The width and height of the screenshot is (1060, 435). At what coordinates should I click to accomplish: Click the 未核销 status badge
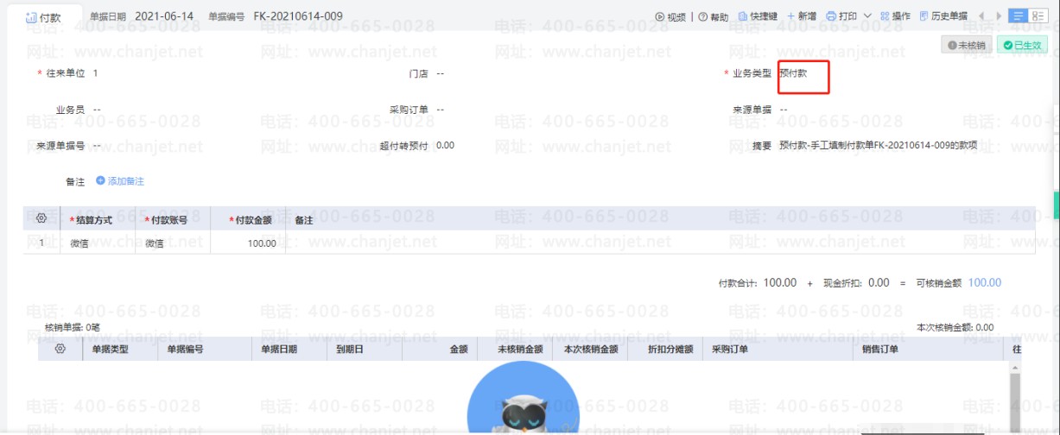click(967, 45)
